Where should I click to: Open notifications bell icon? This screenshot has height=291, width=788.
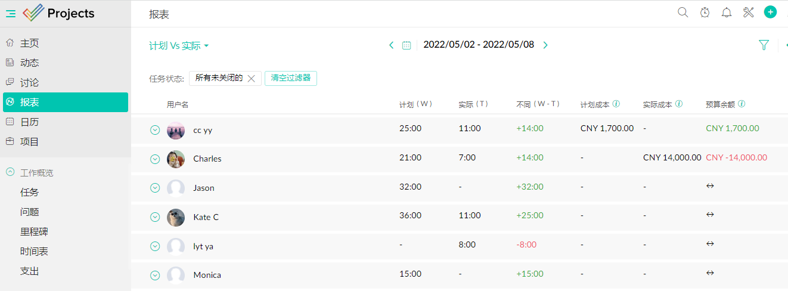pos(727,13)
